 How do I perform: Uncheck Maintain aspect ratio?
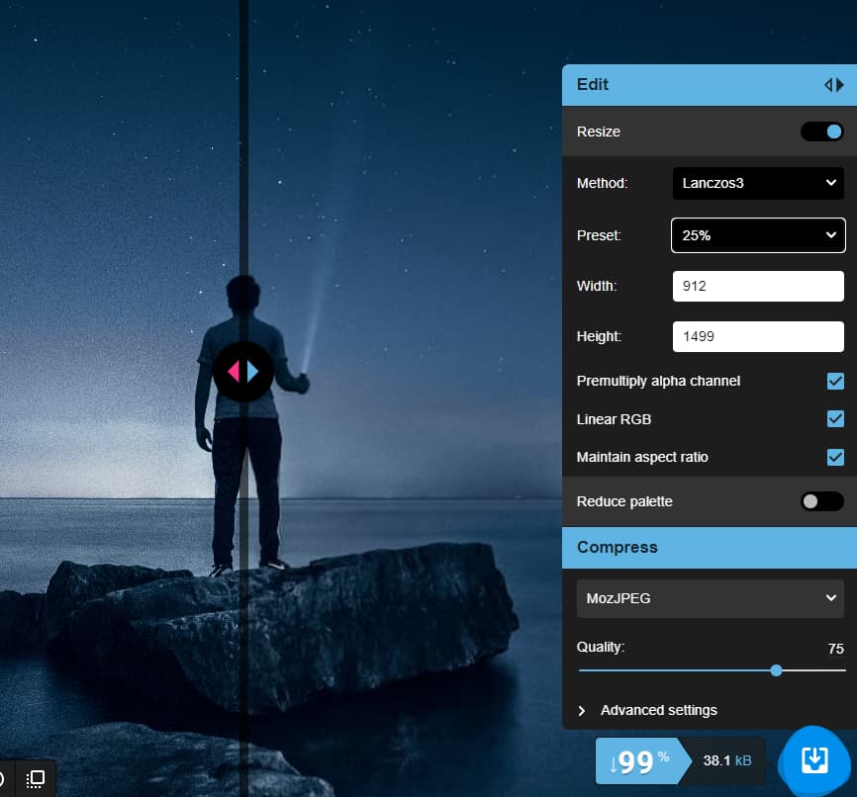[x=835, y=457]
